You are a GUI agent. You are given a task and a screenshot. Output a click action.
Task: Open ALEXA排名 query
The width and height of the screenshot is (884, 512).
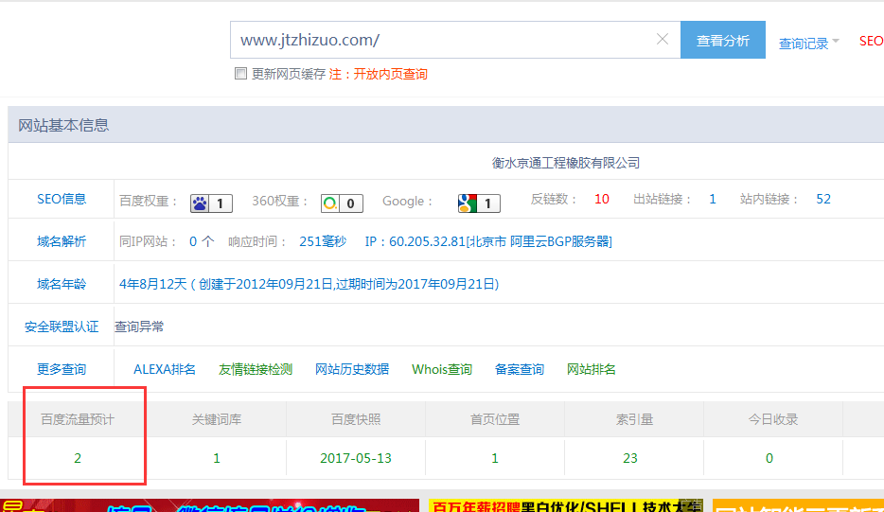tap(165, 369)
